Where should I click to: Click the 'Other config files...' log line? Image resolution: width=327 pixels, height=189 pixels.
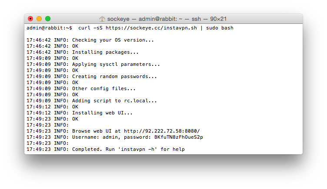coord(104,88)
